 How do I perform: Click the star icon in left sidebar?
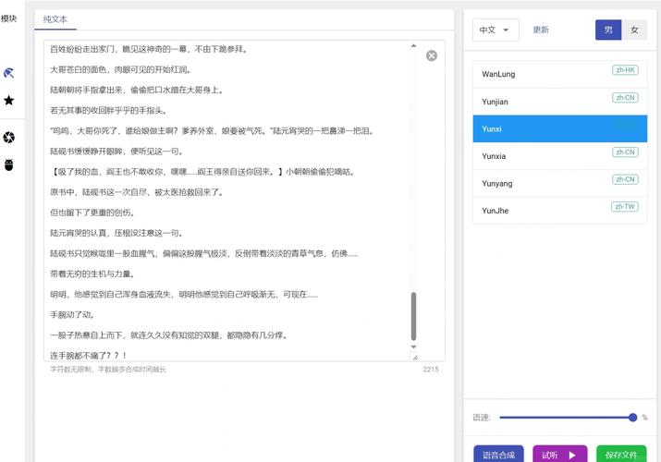(9, 100)
